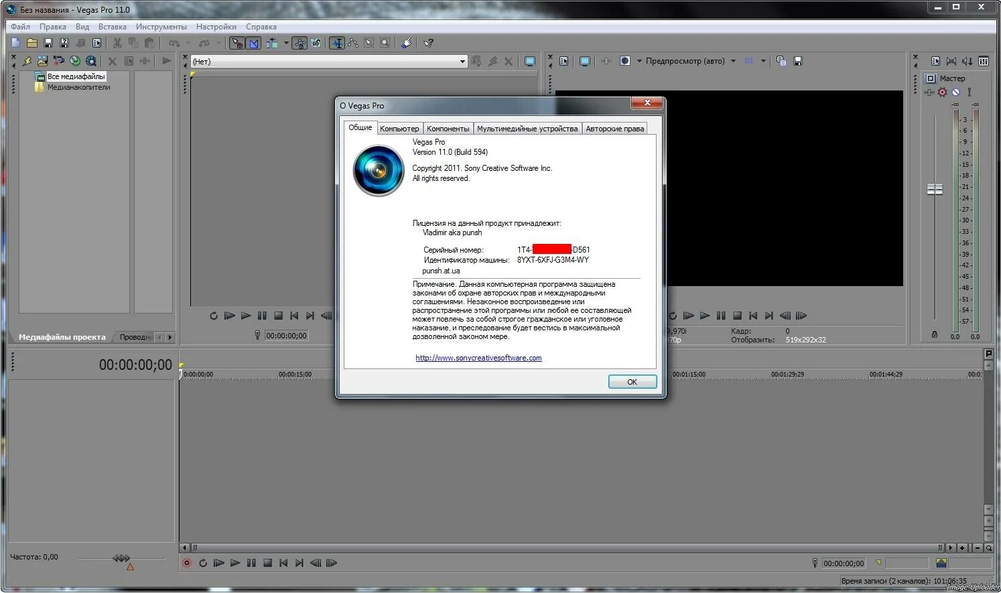1001x593 pixels.
Task: Select the Selection Edit tool icon
Action: pyautogui.click(x=369, y=43)
